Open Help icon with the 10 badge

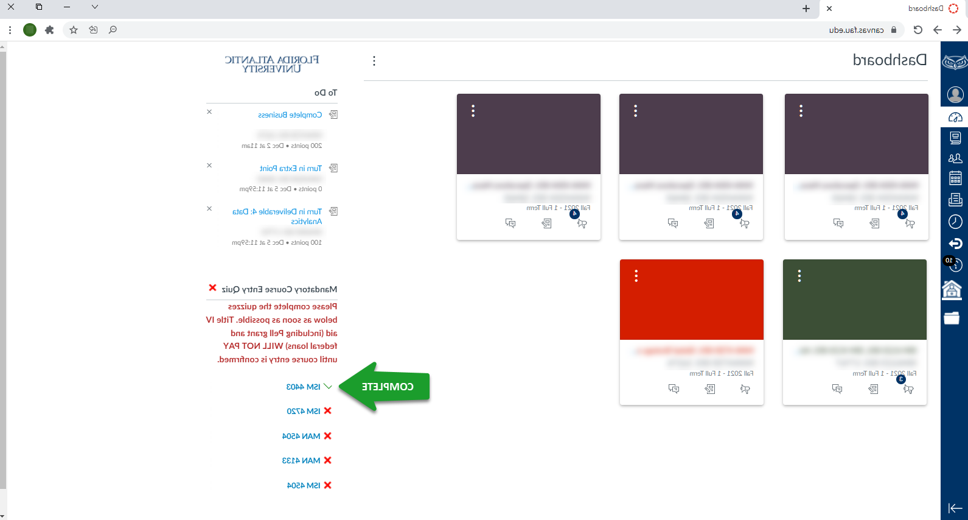pyautogui.click(x=954, y=264)
